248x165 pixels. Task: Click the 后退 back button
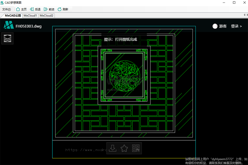coord(35,9)
